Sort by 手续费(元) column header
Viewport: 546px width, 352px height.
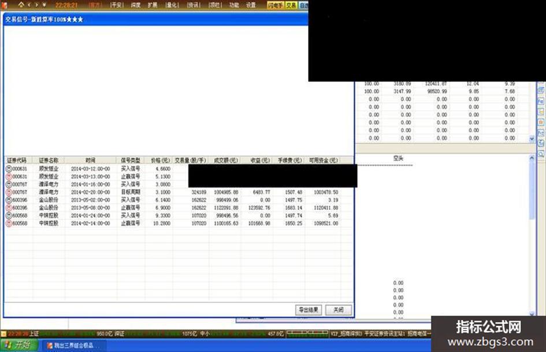pyautogui.click(x=289, y=160)
